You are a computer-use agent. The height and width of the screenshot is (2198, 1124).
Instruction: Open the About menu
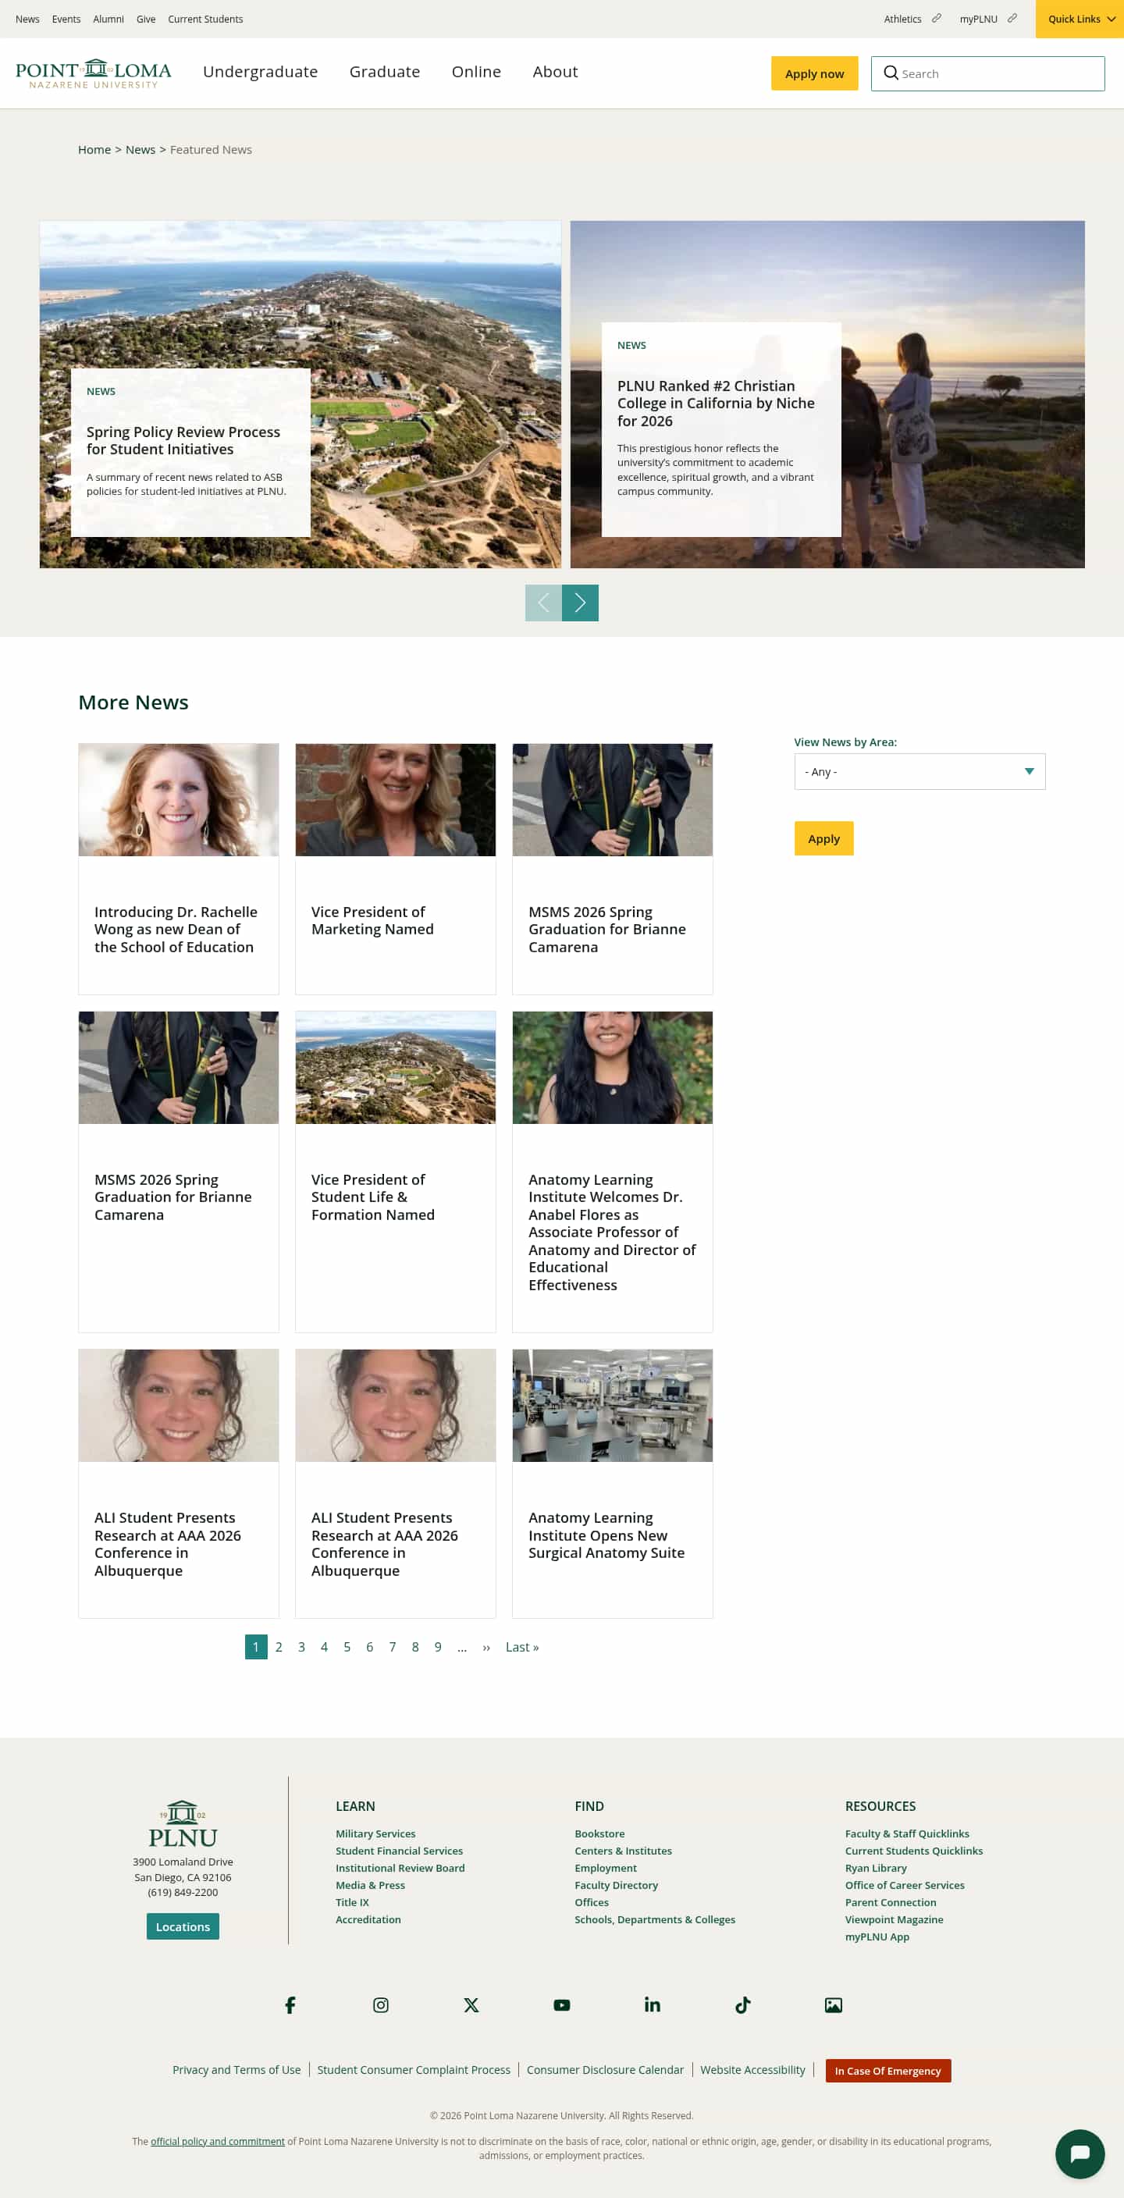pyautogui.click(x=555, y=72)
